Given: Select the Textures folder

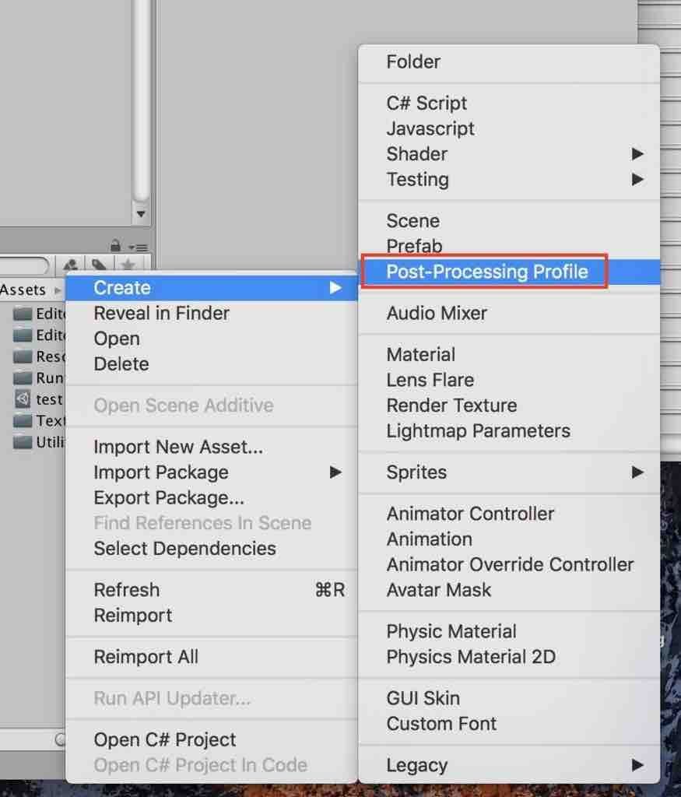Looking at the screenshot, I should pyautogui.click(x=39, y=421).
